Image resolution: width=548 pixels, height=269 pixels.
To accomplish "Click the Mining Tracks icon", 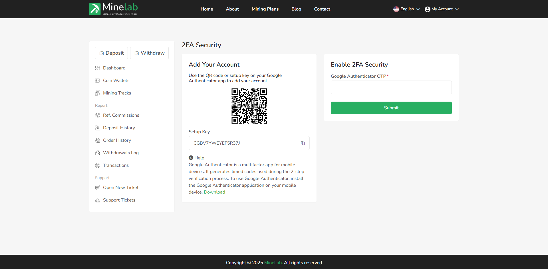I will pos(98,93).
